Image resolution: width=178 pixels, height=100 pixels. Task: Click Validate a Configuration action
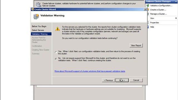(x=161, y=6)
